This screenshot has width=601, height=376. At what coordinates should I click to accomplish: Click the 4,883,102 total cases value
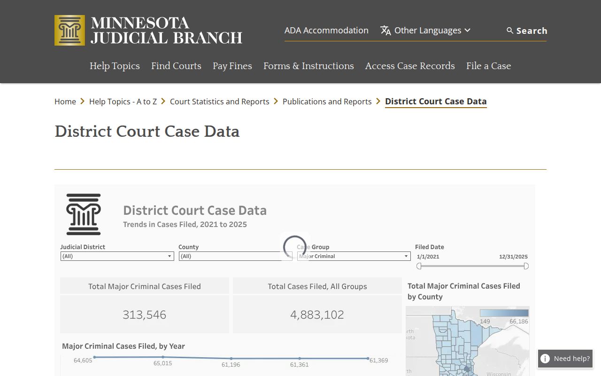[x=317, y=314]
